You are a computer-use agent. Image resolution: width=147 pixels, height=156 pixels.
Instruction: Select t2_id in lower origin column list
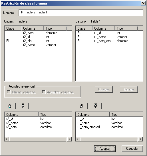point(38,119)
